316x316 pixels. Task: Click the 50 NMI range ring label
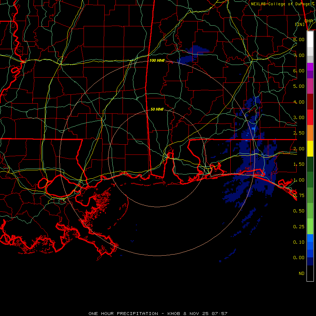[157, 109]
